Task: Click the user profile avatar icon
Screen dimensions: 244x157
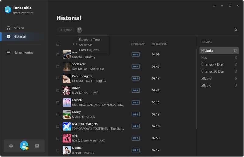Action: click(24, 146)
